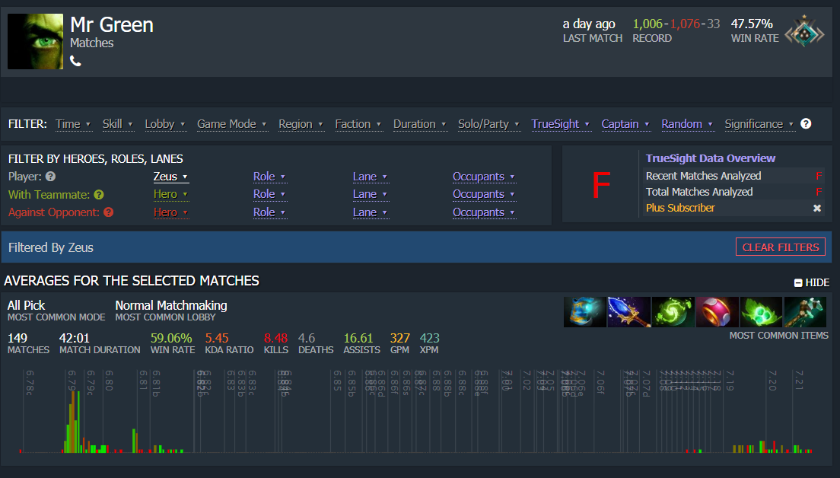Screen dimensions: 840x478
Task: Click the help icon next to Player
Action: click(50, 177)
